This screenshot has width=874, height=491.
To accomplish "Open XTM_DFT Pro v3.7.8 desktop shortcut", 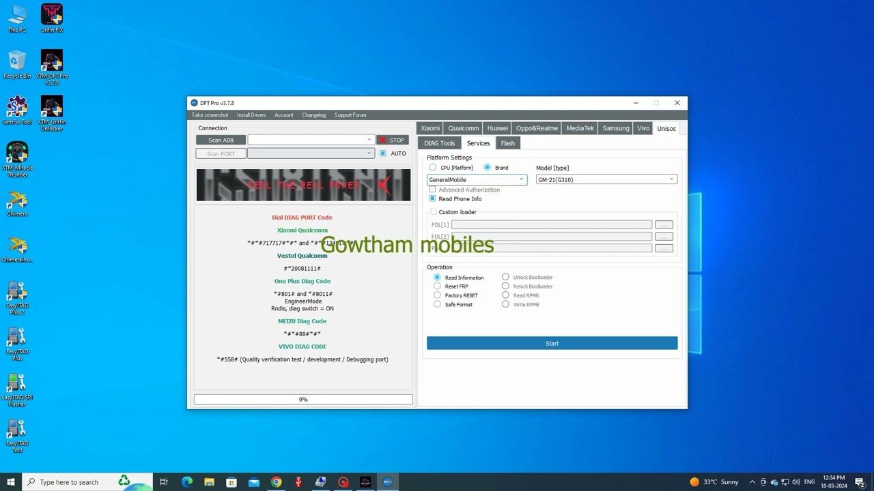I will 52,68.
